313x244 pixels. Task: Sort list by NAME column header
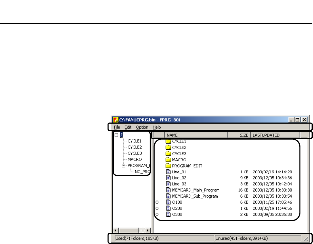click(x=196, y=135)
